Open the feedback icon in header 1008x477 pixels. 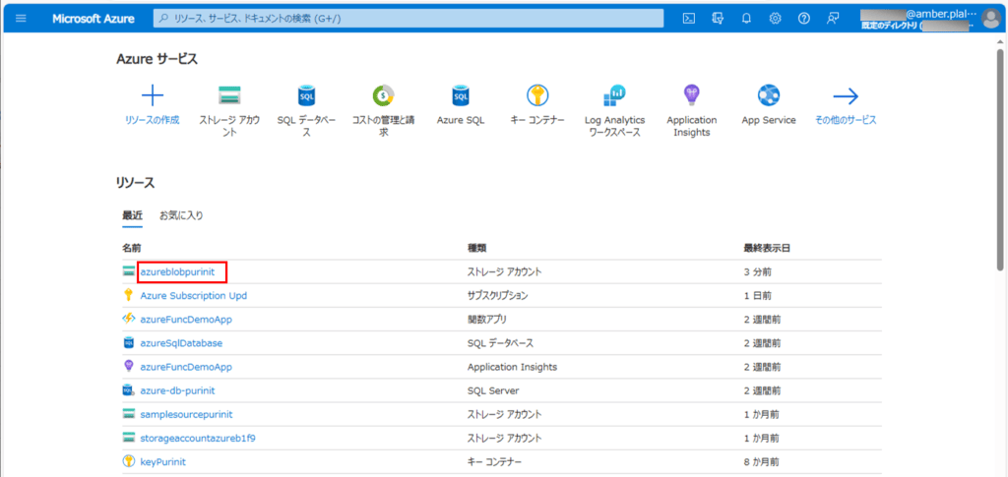(x=834, y=19)
